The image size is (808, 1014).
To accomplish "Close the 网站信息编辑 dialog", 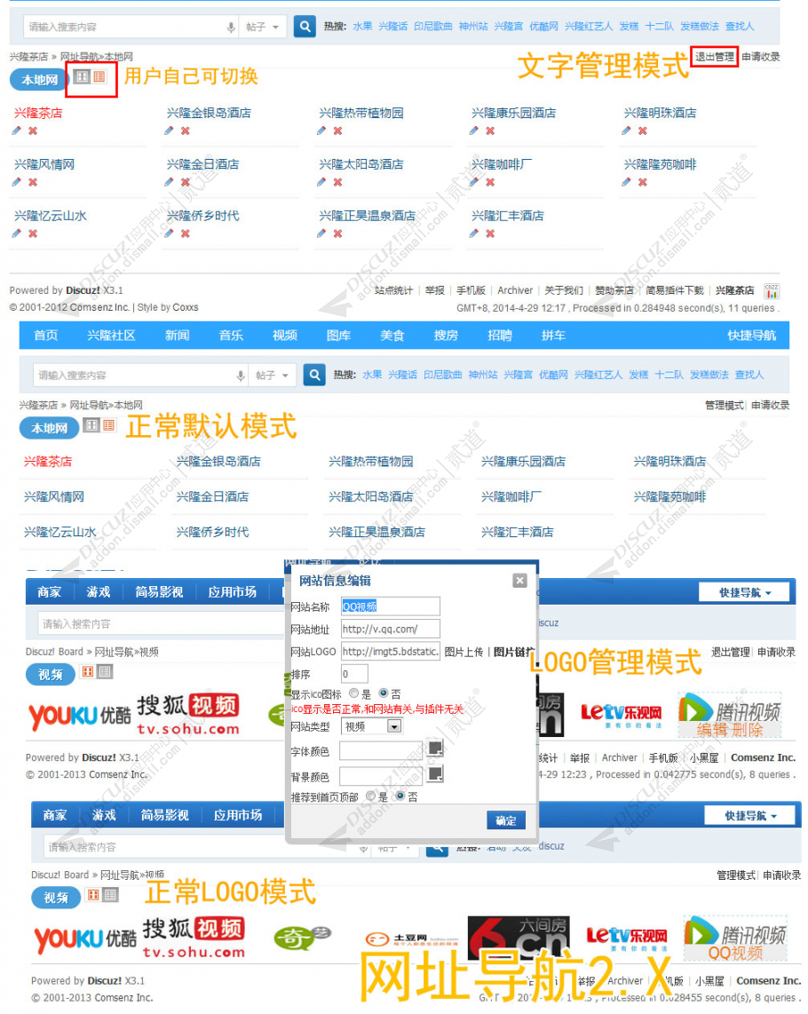I will click(x=519, y=581).
